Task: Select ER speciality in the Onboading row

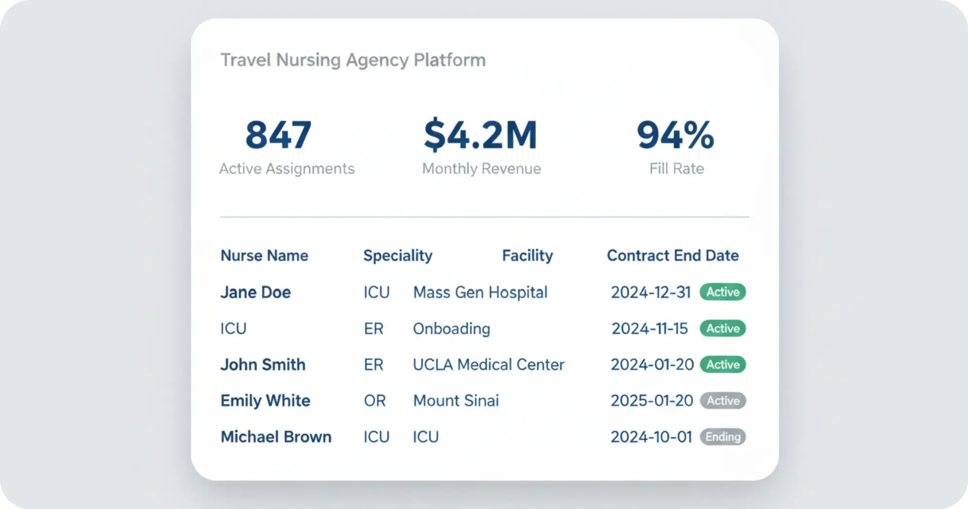Action: tap(374, 328)
